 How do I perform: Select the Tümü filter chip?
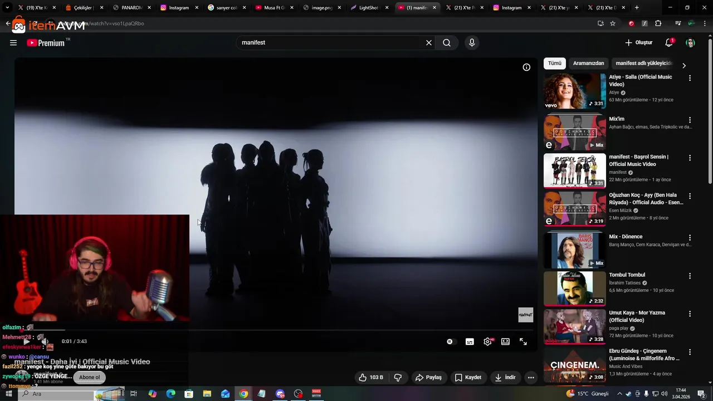(555, 63)
